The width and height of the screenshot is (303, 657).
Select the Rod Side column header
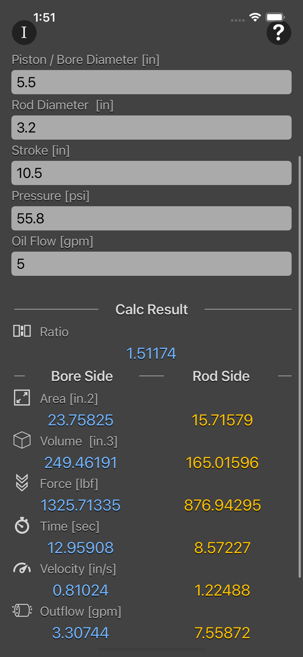coord(221,376)
